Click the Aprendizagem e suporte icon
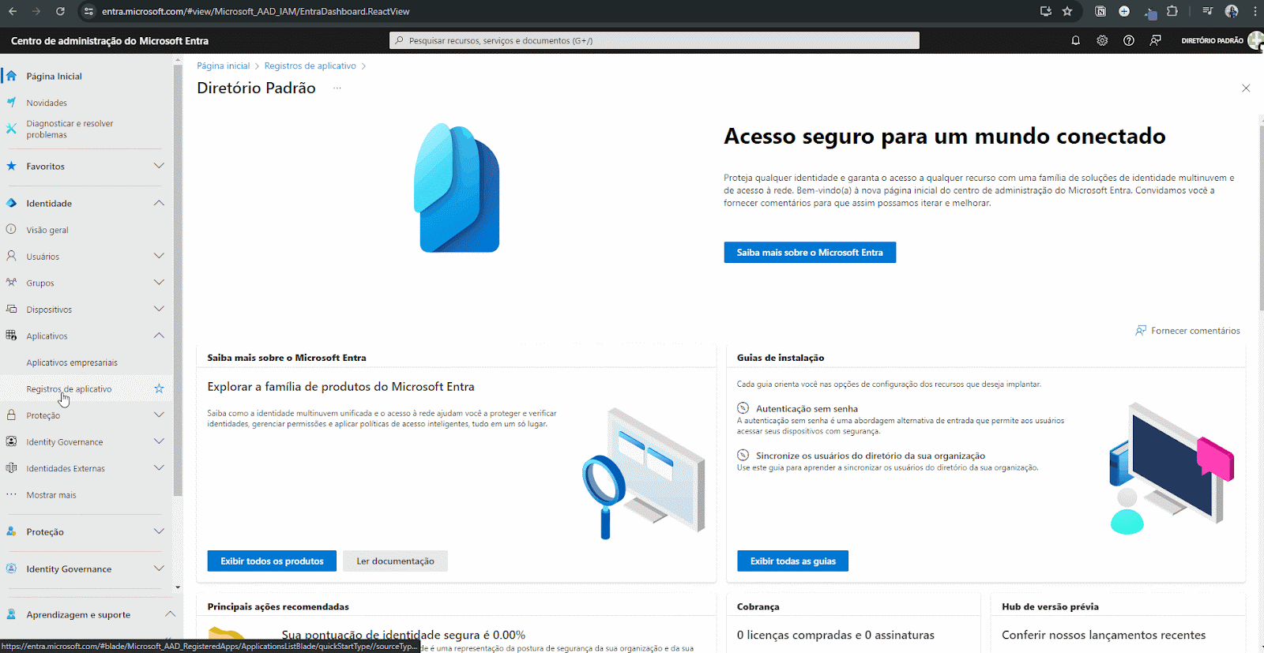Screen dimensions: 1264x653 coord(11,614)
